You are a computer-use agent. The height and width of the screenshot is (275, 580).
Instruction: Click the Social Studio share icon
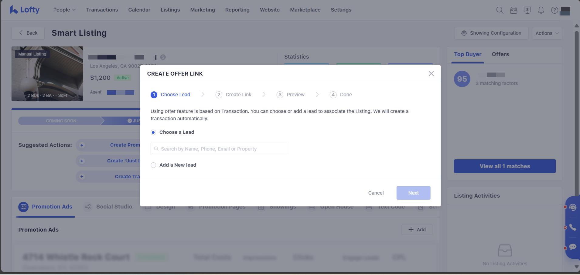tap(88, 207)
